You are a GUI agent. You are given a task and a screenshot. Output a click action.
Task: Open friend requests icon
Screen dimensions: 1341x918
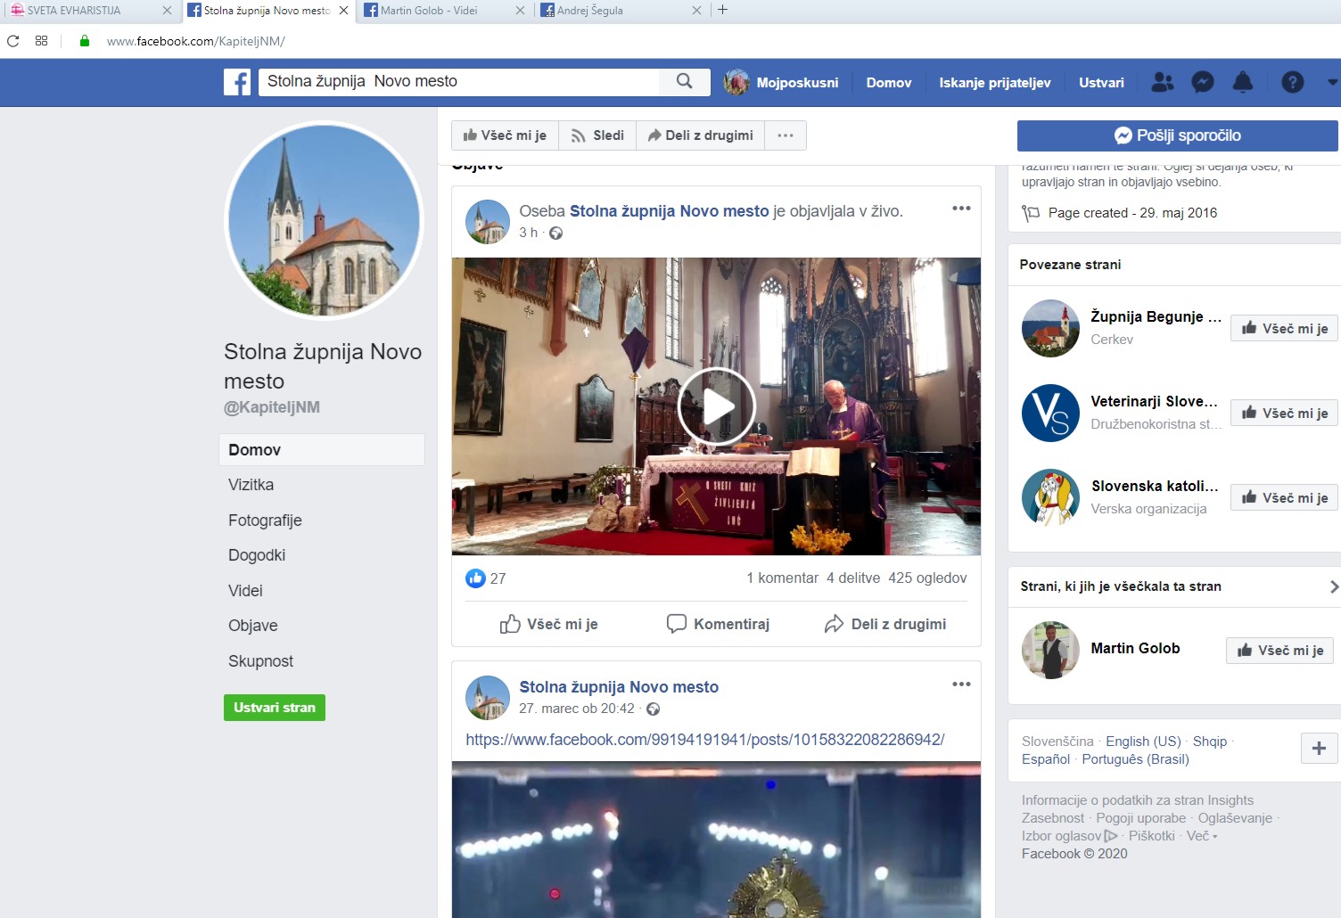[x=1163, y=82]
